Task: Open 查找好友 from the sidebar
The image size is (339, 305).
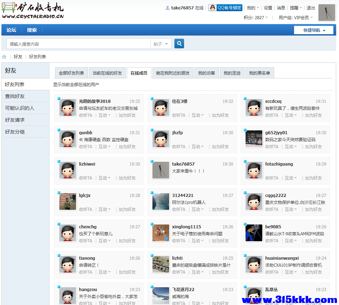Action: [14, 96]
